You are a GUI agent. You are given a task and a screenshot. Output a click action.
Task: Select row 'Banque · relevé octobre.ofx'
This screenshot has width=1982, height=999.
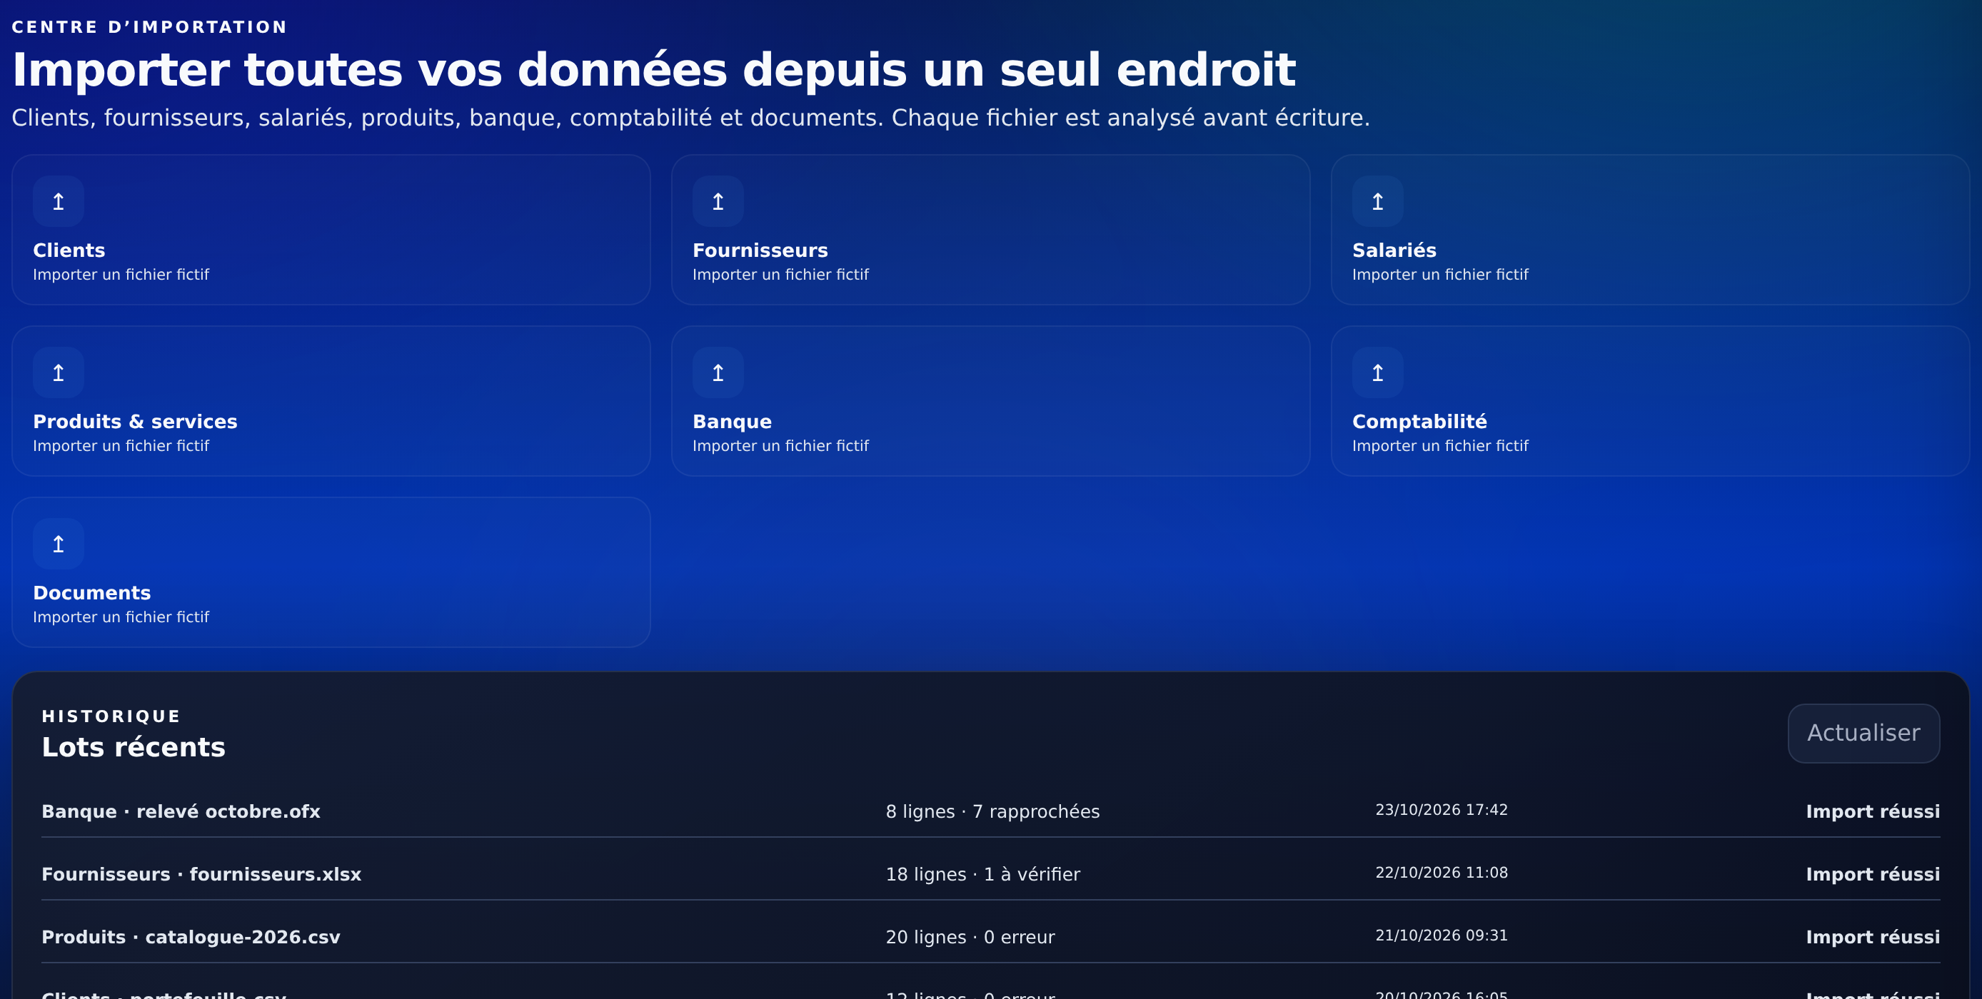[991, 812]
